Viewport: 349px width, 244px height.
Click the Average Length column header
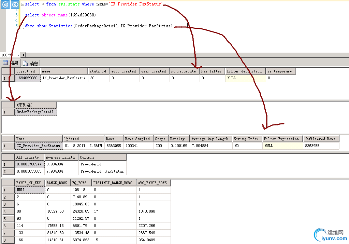tap(61, 157)
